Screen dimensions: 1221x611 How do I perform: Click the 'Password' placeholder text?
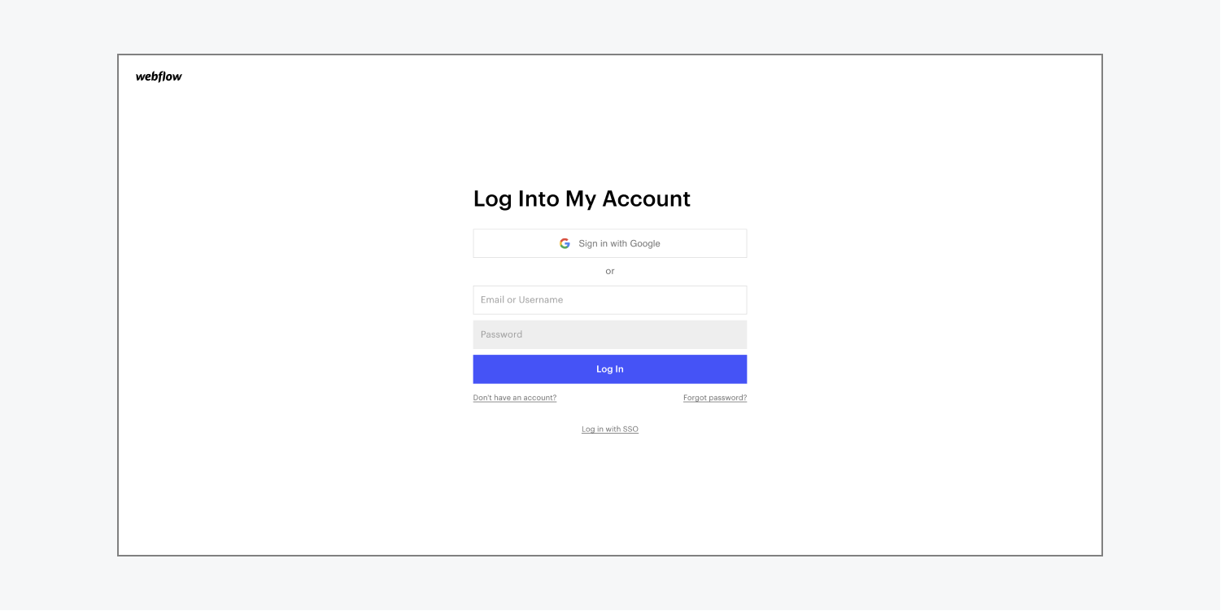click(x=501, y=334)
